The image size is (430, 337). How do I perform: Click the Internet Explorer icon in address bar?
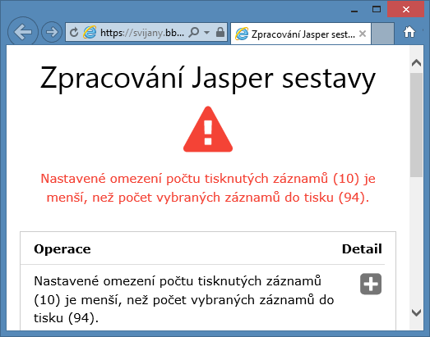pyautogui.click(x=90, y=32)
